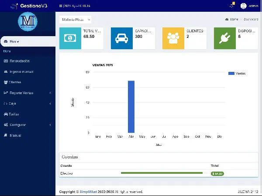Screen dimensions: 262x196
Task: Toggle the sidebar with hamburger icon
Action: coord(60,6)
